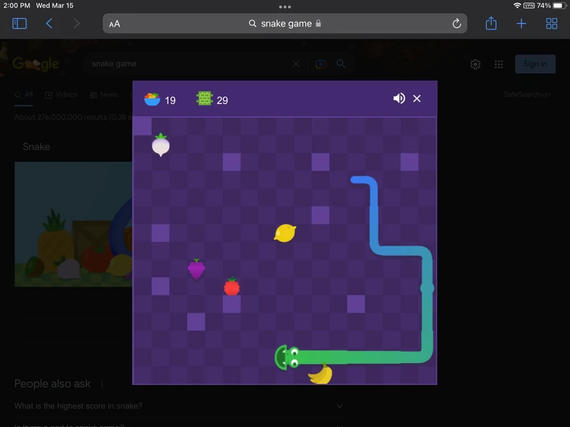Tap the fruit bowl score icon
This screenshot has width=570, height=427.
[x=152, y=100]
